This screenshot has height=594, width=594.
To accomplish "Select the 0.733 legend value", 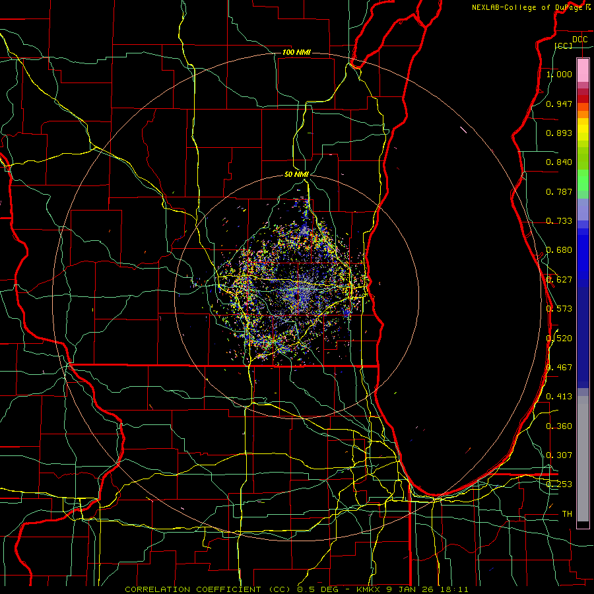I will [x=559, y=221].
